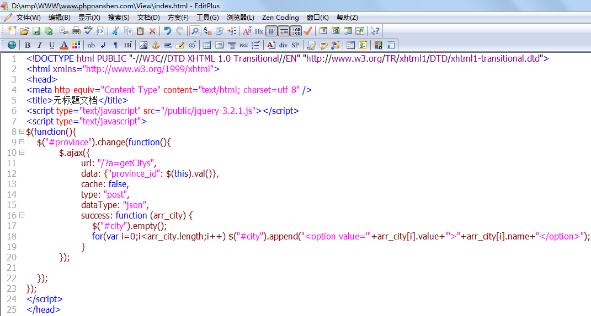The width and height of the screenshot is (591, 316).
Task: Open the Hex viewer (Hx)
Action: pyautogui.click(x=259, y=31)
